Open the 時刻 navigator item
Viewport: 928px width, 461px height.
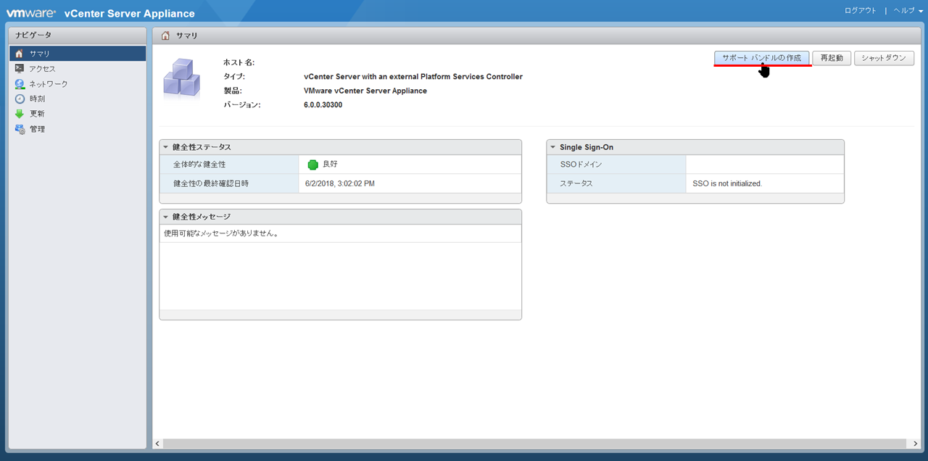pyautogui.click(x=78, y=99)
